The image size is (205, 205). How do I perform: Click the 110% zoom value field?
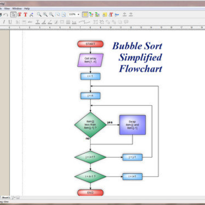click(x=72, y=14)
